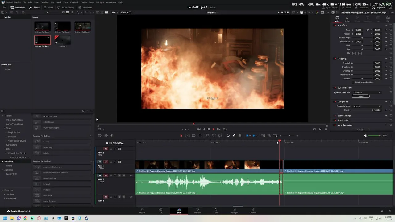The height and width of the screenshot is (222, 395).
Task: Collapse the Resolve FX Revival group
Action: coord(91,161)
